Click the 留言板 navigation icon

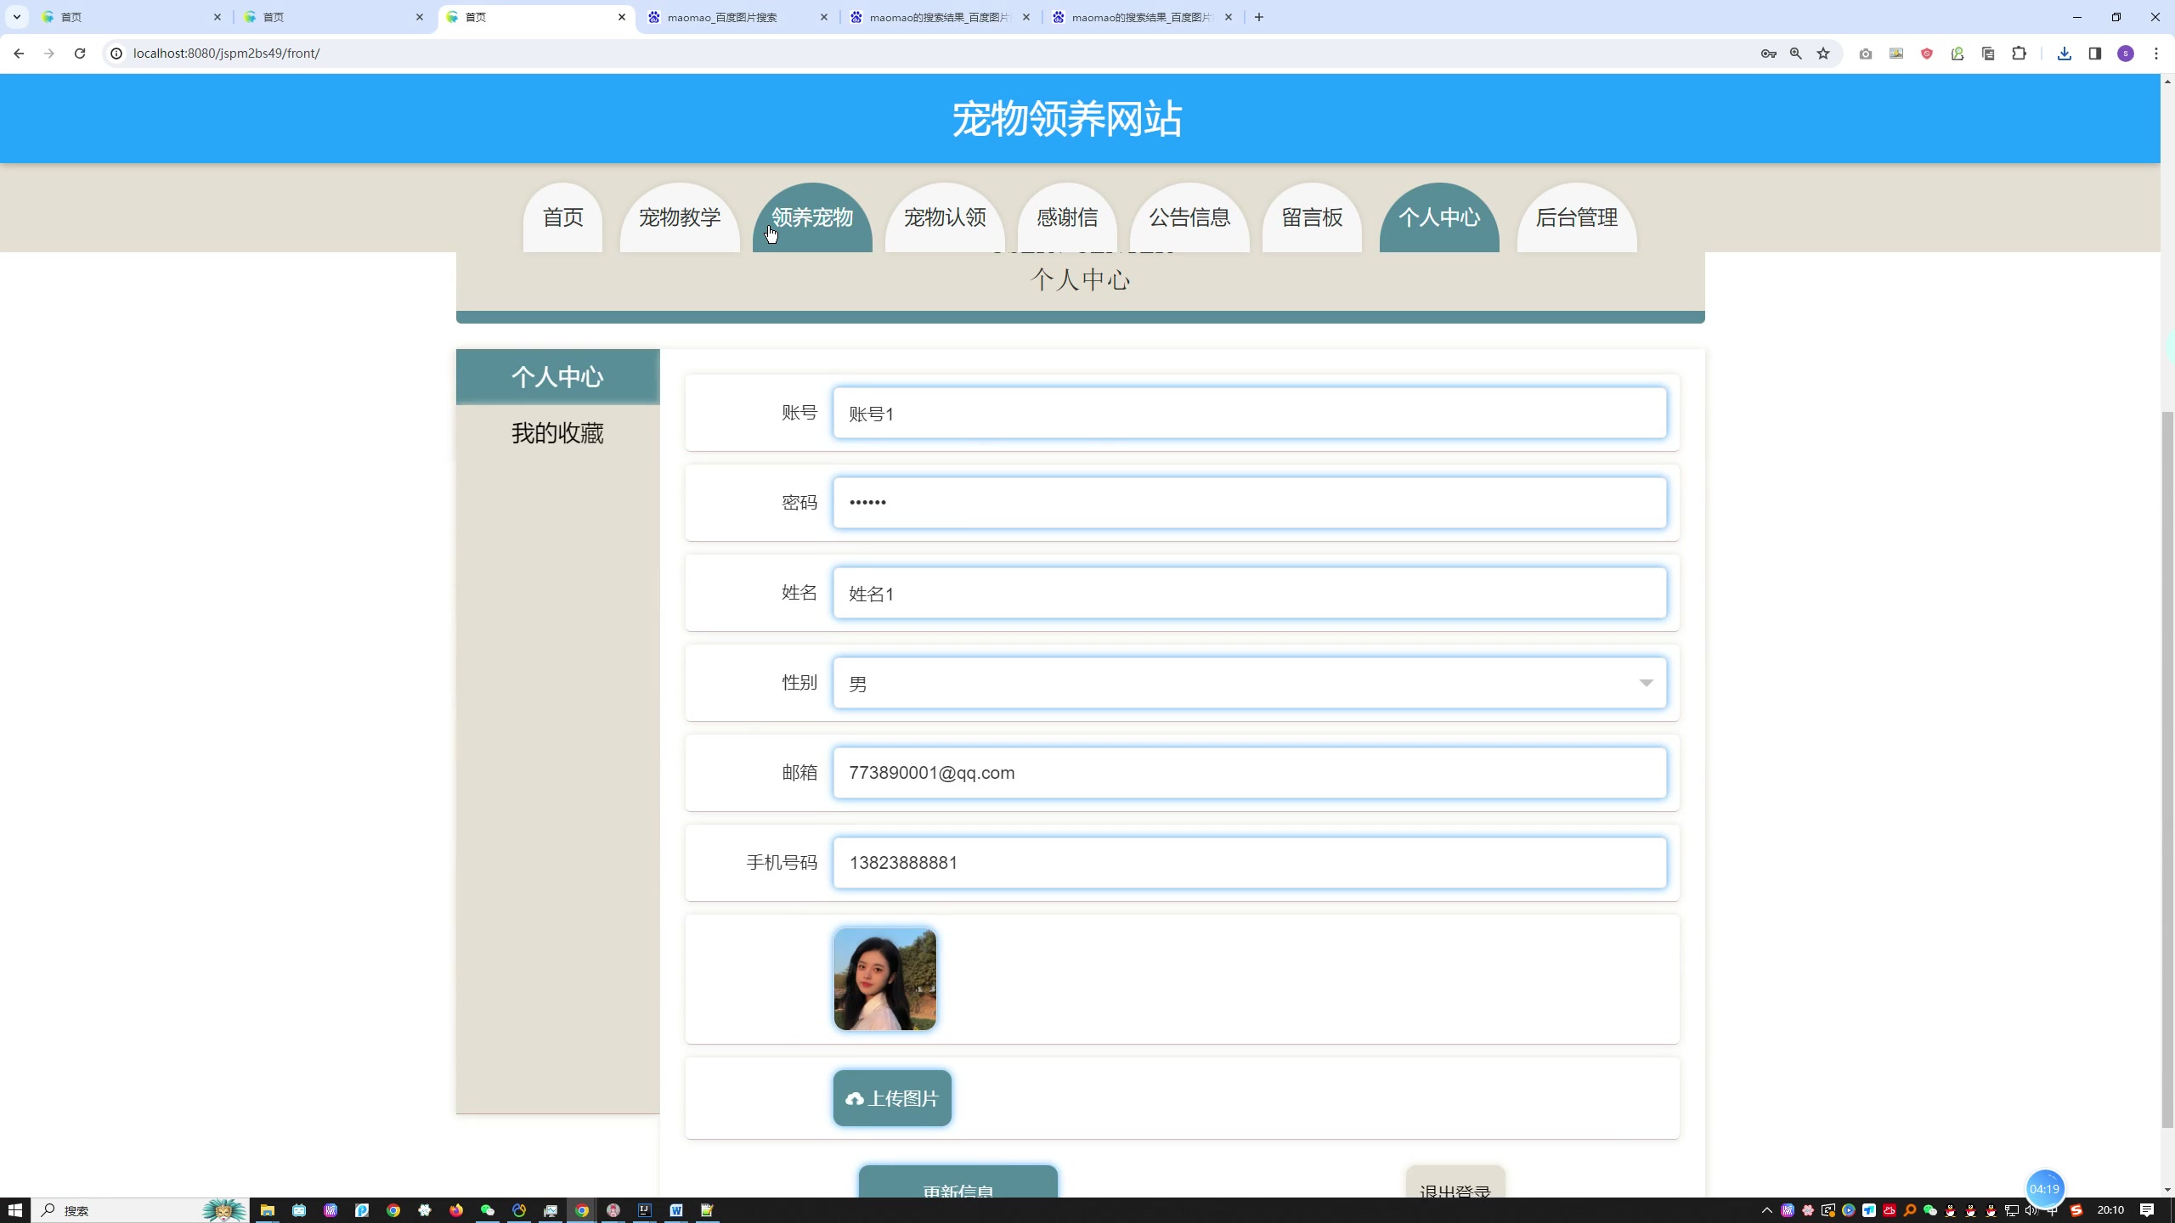pyautogui.click(x=1312, y=217)
